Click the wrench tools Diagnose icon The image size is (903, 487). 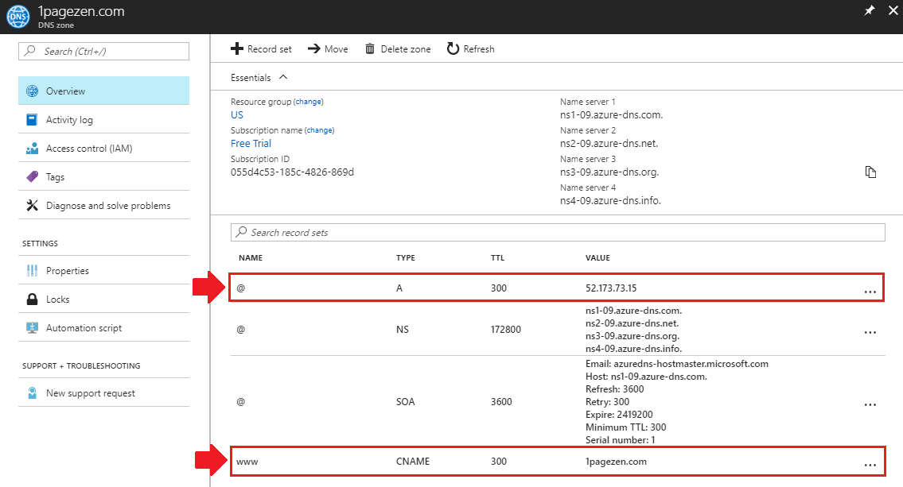coord(33,205)
